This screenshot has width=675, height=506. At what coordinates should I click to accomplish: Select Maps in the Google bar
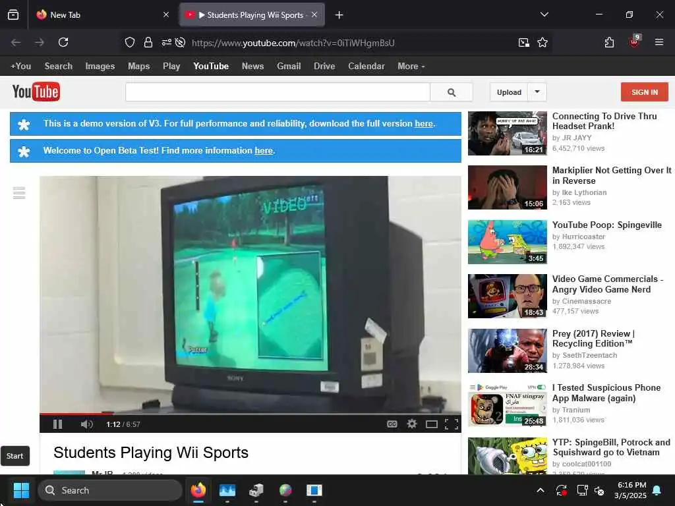[x=138, y=67]
